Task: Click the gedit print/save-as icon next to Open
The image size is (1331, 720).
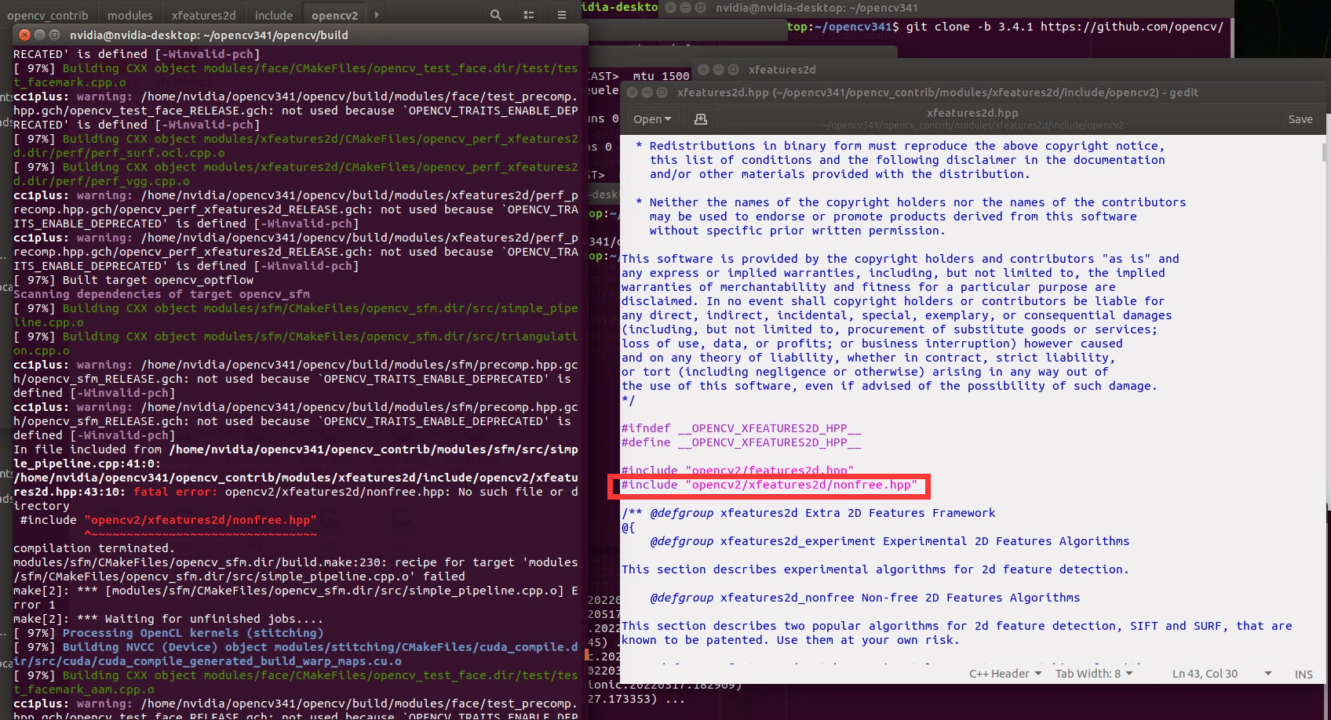Action: pyautogui.click(x=701, y=118)
